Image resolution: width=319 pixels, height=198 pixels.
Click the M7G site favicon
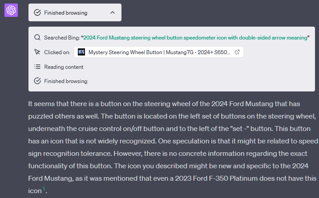pos(81,52)
